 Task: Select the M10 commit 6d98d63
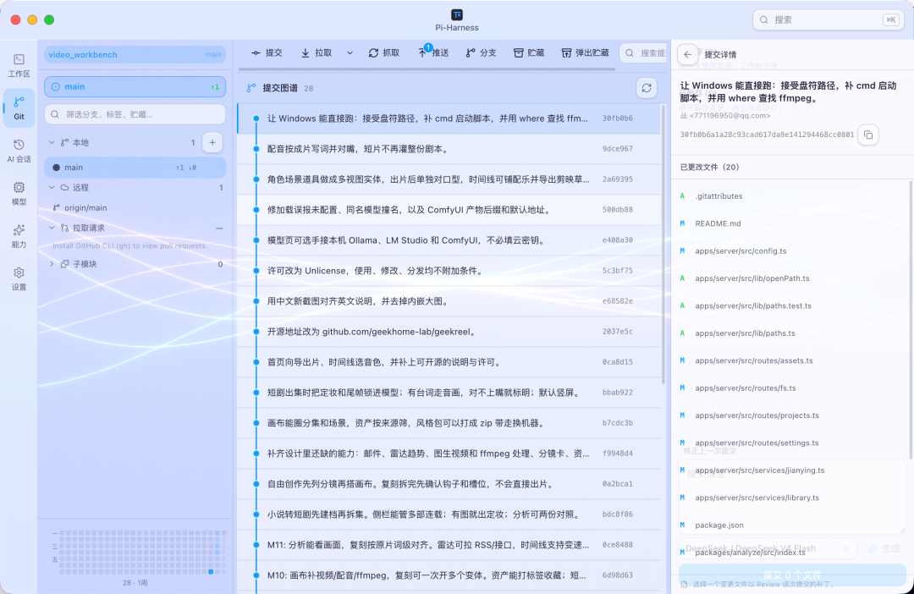[449, 575]
